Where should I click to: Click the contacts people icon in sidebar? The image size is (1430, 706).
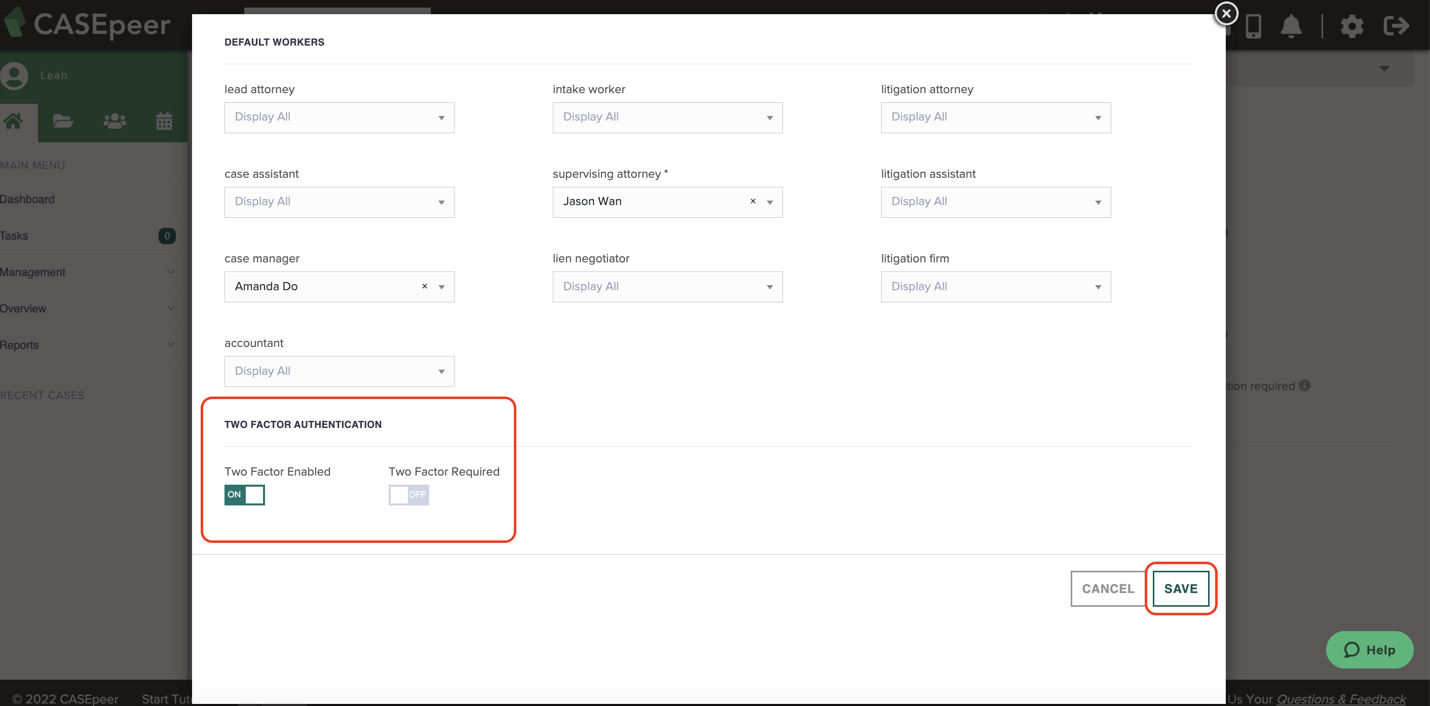pyautogui.click(x=114, y=122)
